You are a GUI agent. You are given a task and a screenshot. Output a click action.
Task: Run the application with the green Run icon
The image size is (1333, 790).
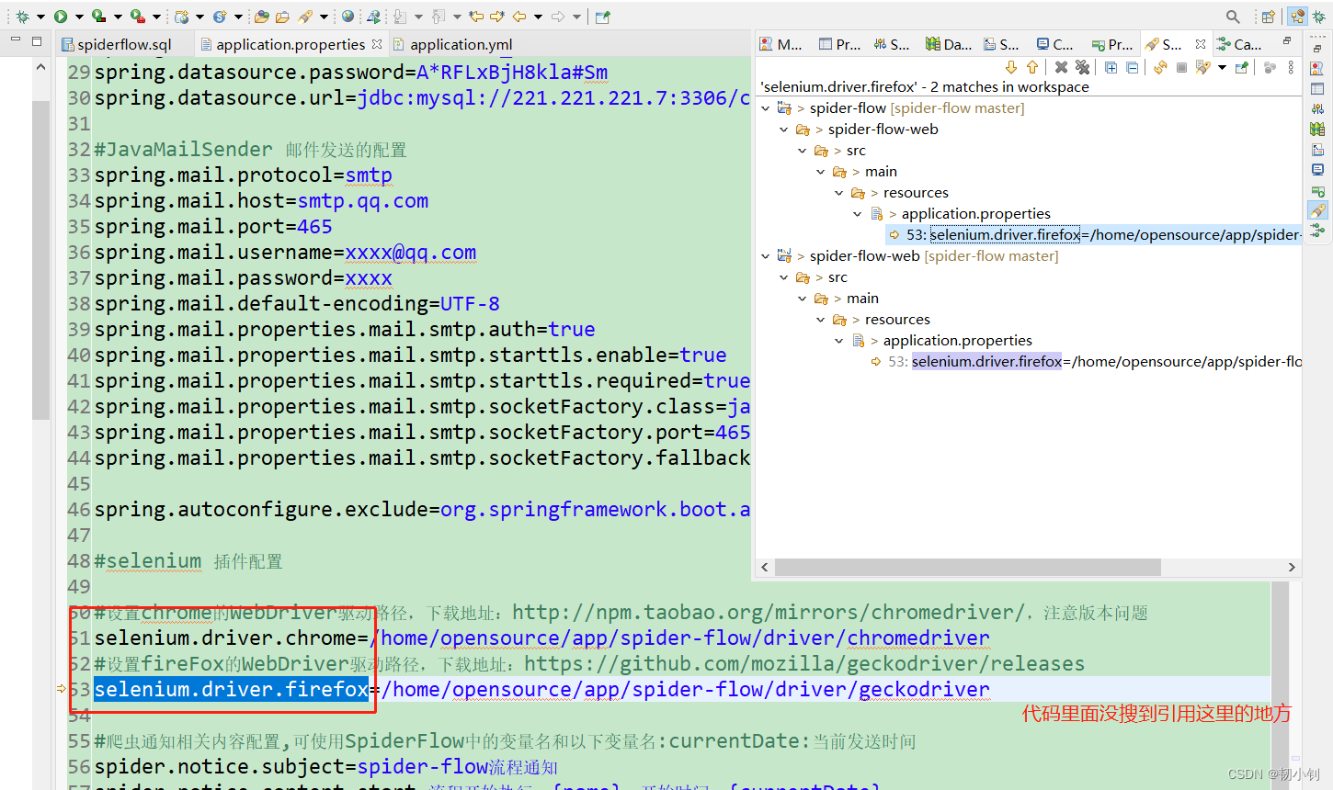(x=59, y=16)
